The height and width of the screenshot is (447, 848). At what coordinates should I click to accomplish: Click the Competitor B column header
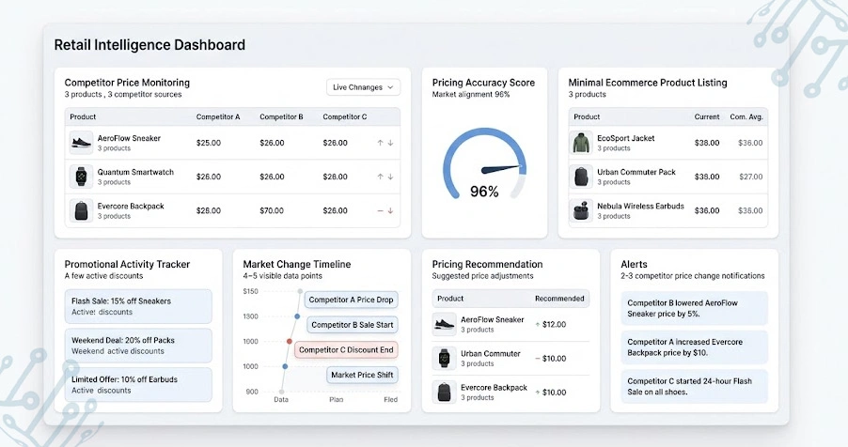point(281,116)
